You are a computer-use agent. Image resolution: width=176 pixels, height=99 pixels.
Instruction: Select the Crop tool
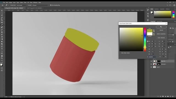(2, 20)
